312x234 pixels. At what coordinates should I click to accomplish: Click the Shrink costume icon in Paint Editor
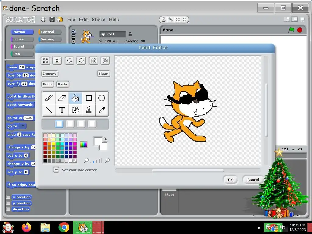(57, 61)
